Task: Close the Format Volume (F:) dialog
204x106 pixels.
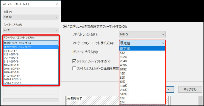Action: (57, 4)
